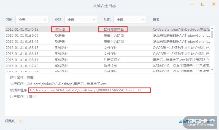Click the 注册表保护 function cell
219x130 pixels.
(x=112, y=60)
